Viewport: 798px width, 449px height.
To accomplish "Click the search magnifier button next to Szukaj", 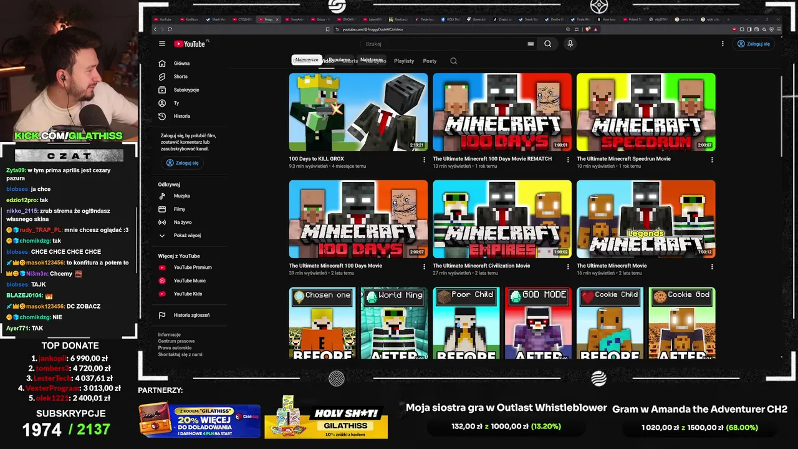I will [x=547, y=44].
